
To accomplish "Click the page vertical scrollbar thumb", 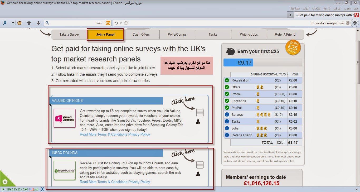I will pyautogui.click(x=358, y=63).
